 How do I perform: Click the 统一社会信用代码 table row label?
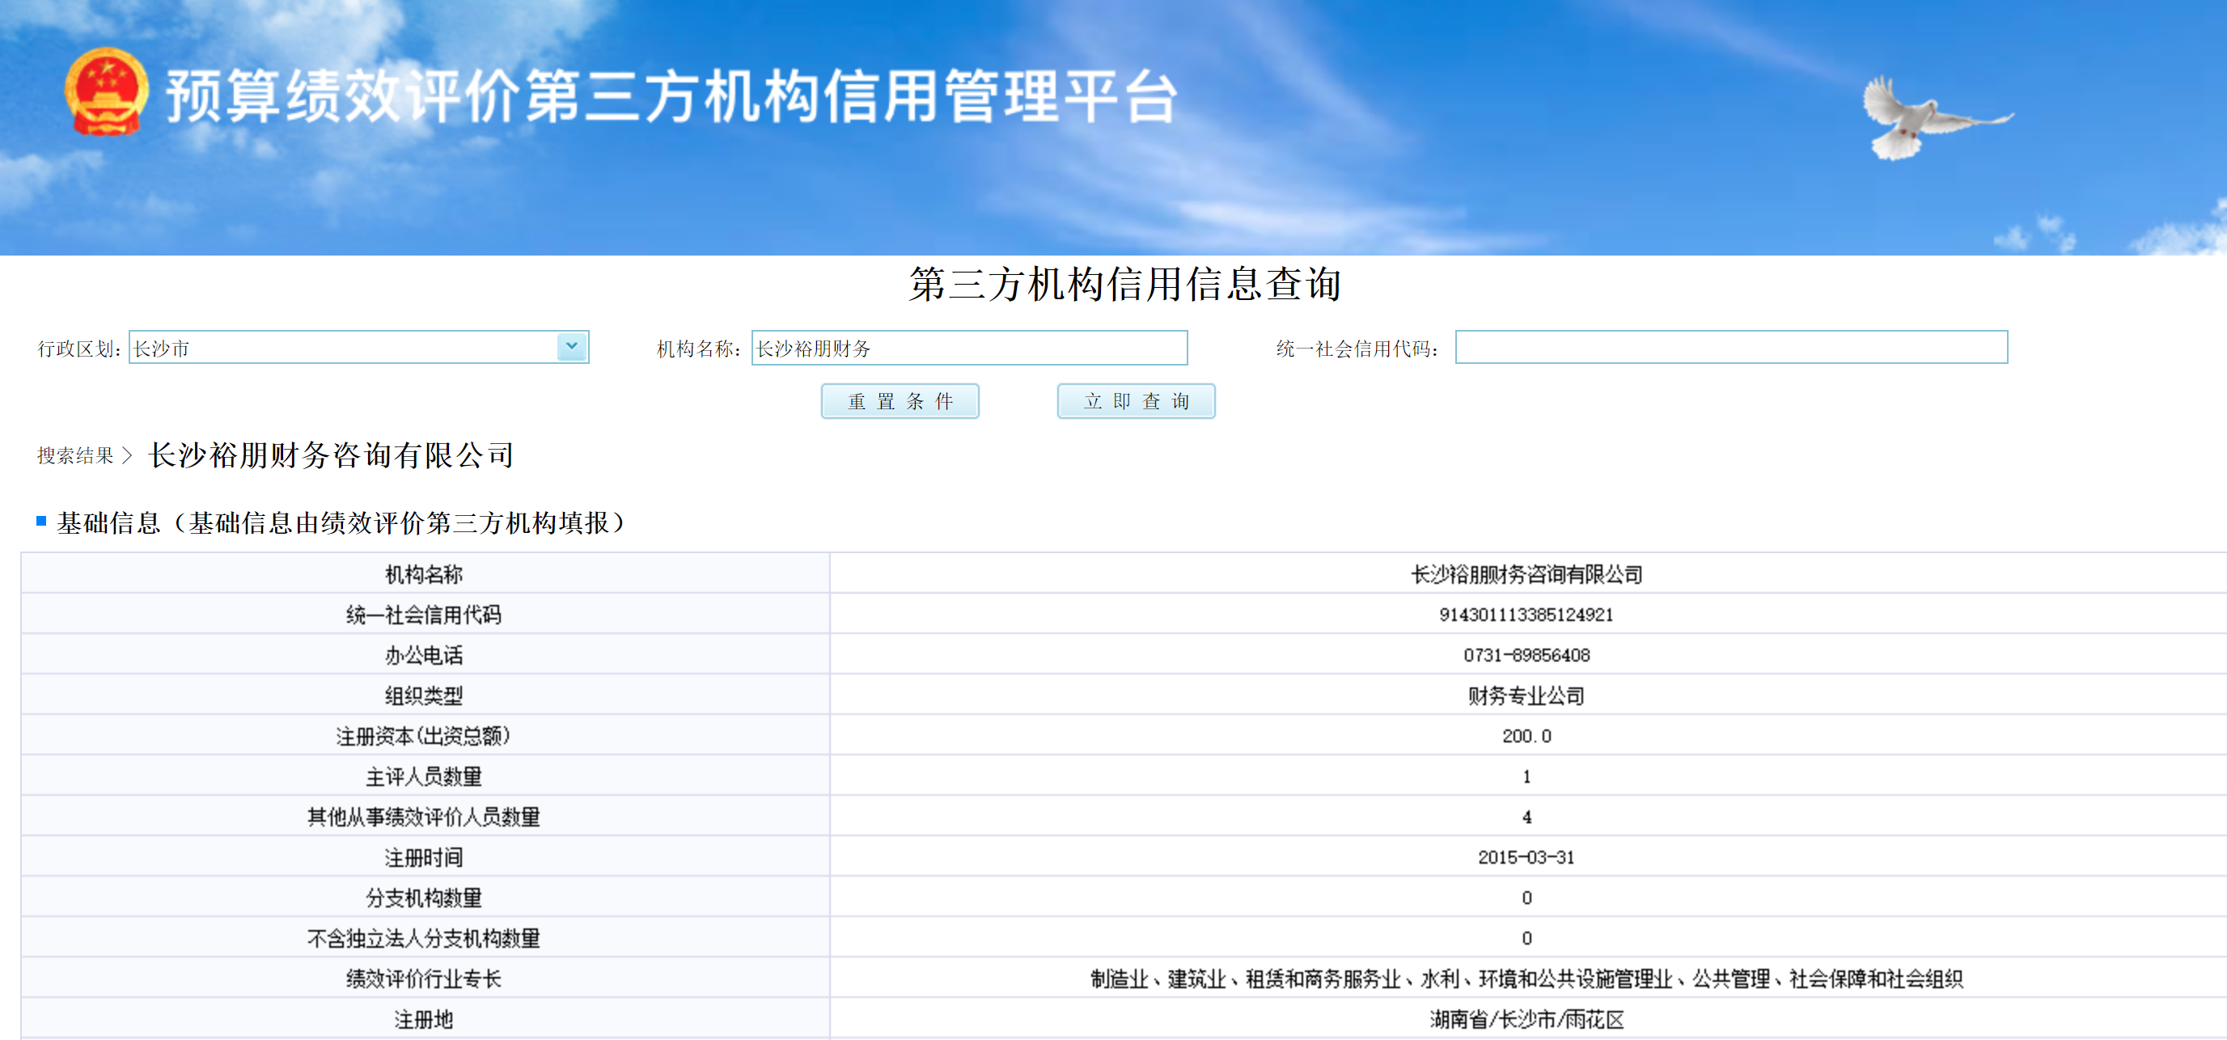coord(424,615)
